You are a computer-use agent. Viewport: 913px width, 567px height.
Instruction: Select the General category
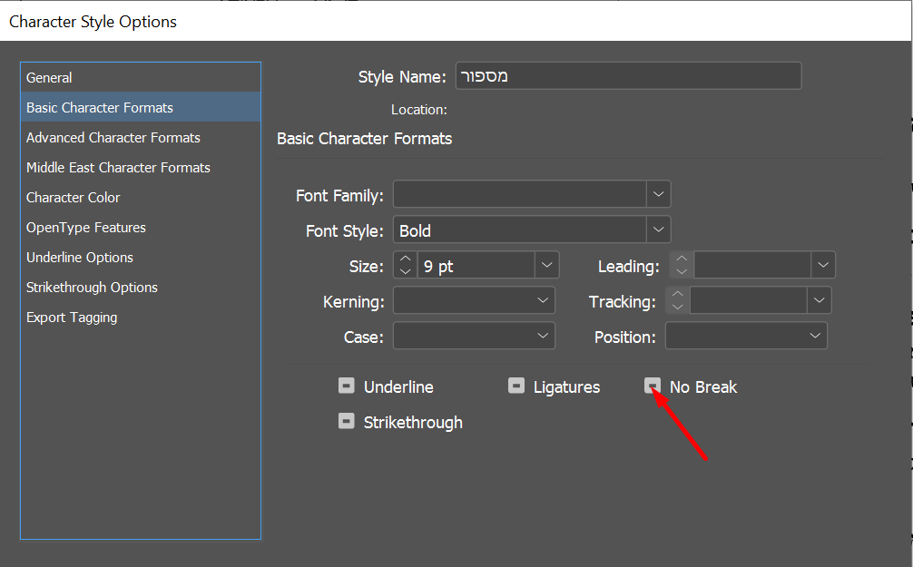49,78
